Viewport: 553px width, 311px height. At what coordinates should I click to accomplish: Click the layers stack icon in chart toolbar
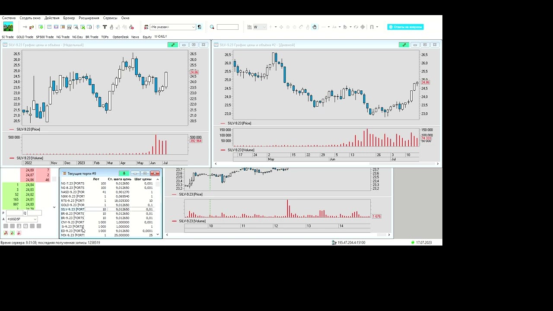point(362,27)
